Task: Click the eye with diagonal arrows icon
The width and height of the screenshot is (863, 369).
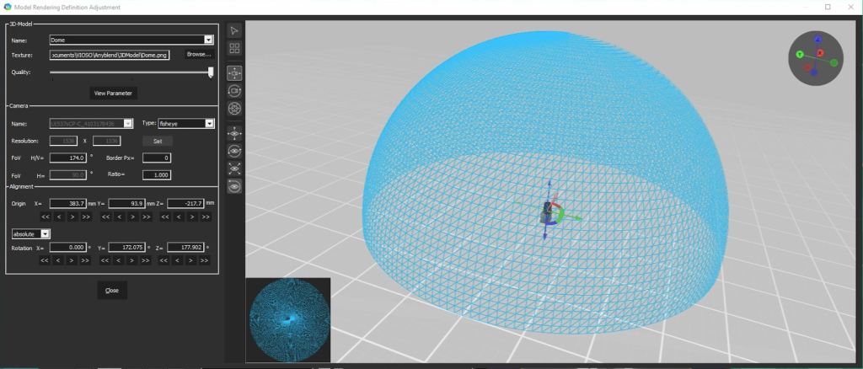Action: tap(235, 168)
